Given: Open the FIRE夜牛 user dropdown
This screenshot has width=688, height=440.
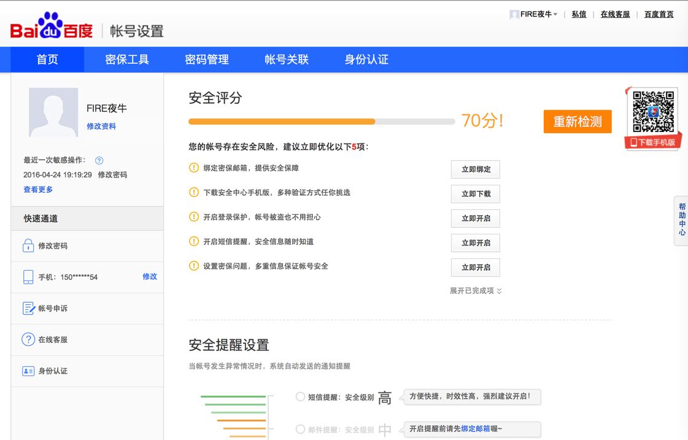Looking at the screenshot, I should [x=535, y=14].
